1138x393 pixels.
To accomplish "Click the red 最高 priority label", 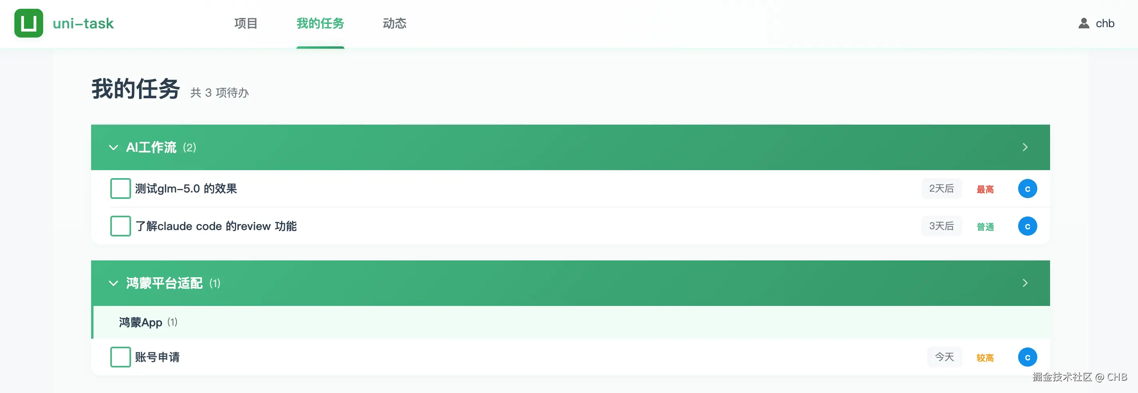I will point(985,189).
